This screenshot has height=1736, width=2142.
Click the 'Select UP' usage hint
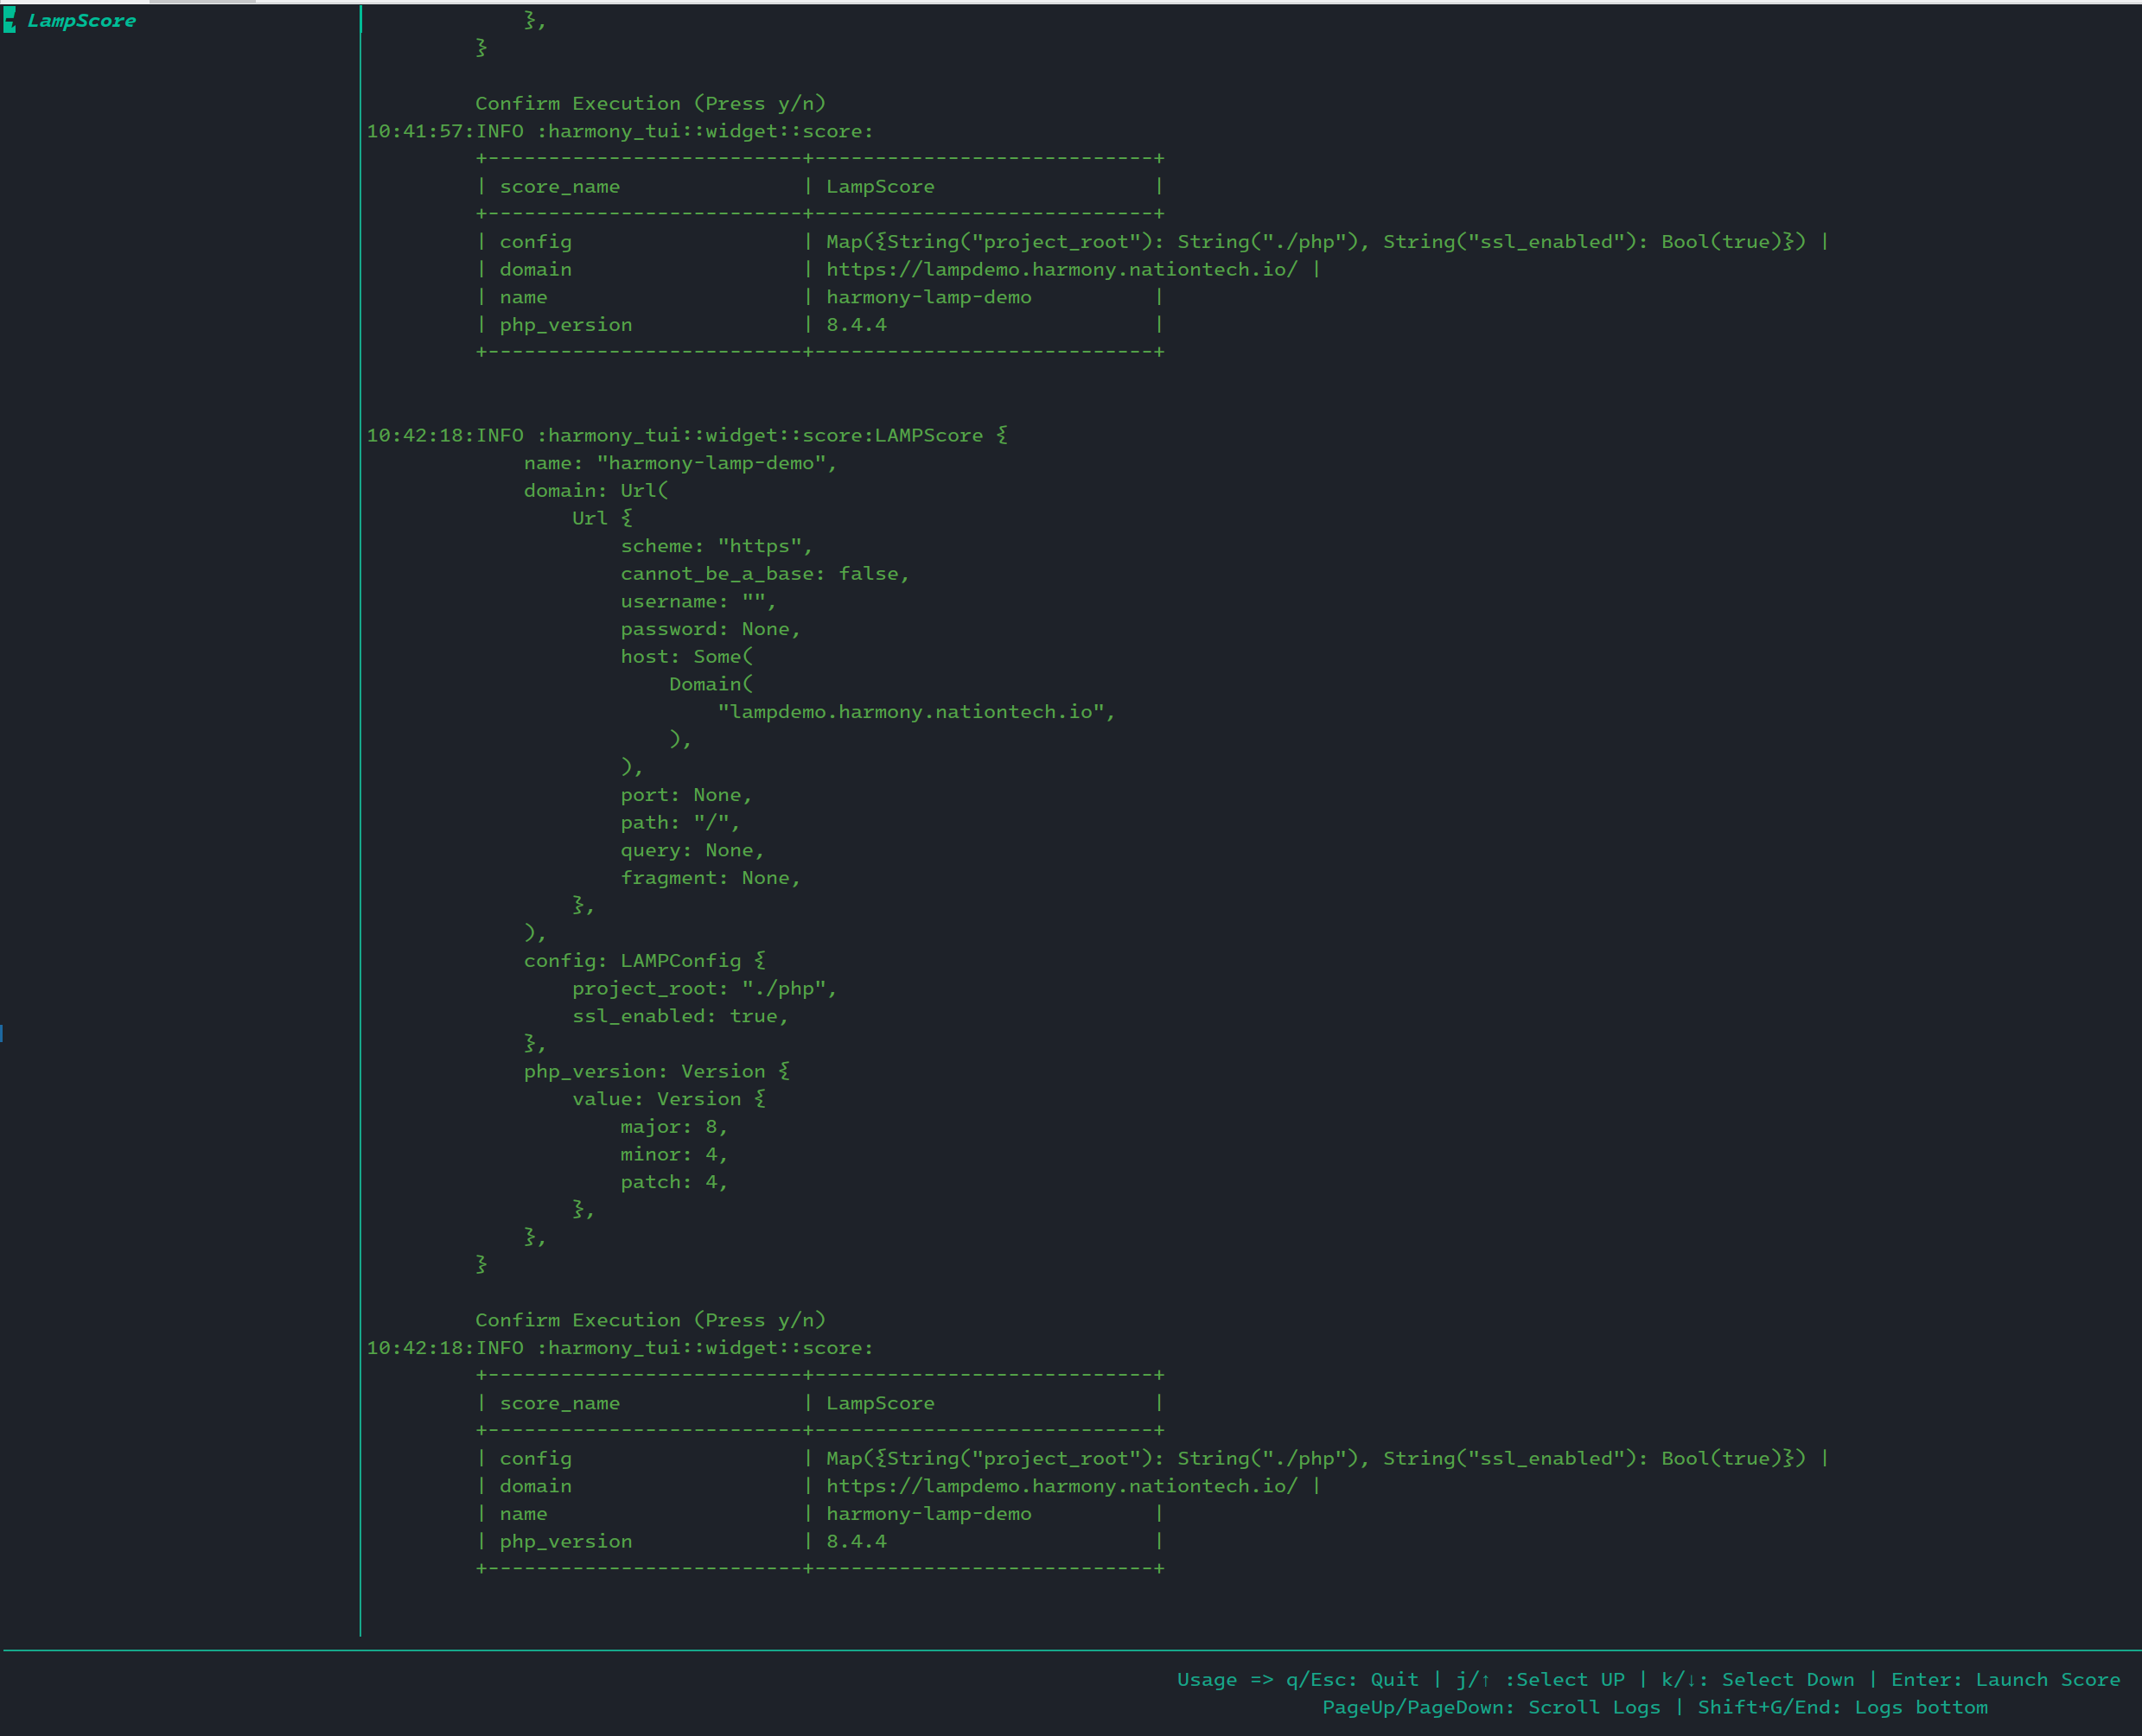[x=1542, y=1679]
